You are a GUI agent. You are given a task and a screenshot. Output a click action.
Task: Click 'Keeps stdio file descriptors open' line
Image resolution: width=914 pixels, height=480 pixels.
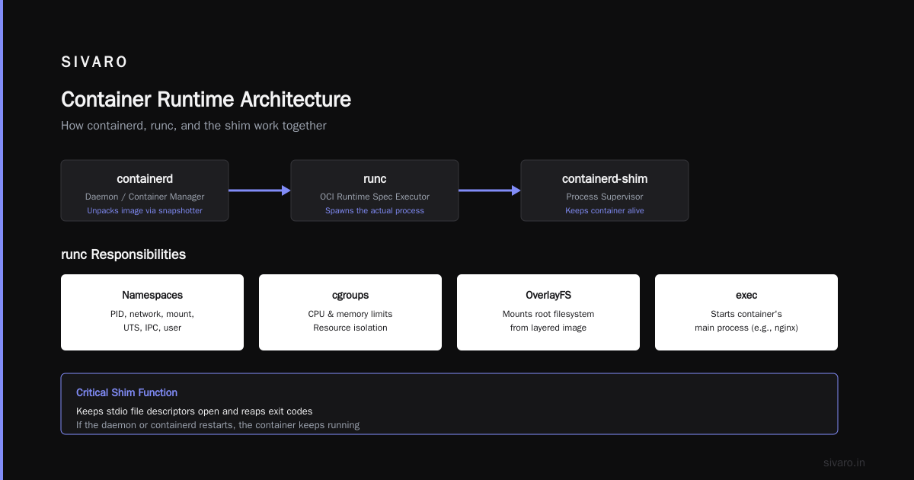click(x=194, y=411)
